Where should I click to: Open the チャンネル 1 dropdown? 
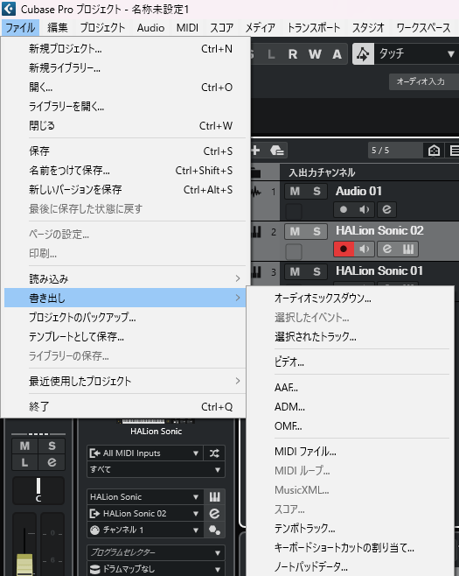[x=145, y=530]
